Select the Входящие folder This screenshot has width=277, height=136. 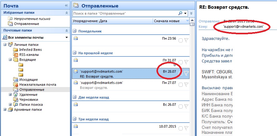[x=27, y=60]
